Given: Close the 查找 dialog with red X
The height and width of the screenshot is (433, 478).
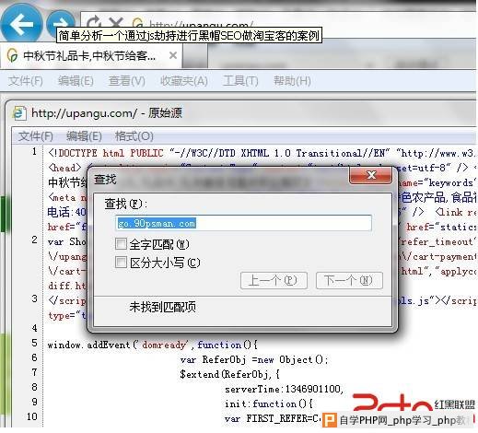Looking at the screenshot, I should [371, 175].
